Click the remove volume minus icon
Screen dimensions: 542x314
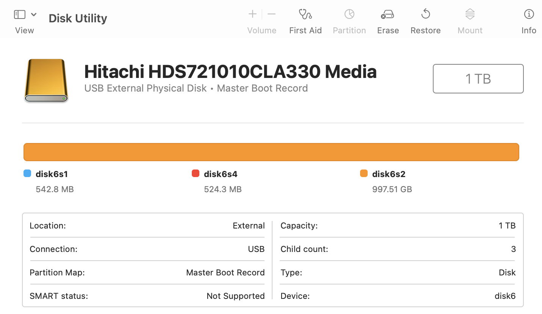tap(271, 14)
